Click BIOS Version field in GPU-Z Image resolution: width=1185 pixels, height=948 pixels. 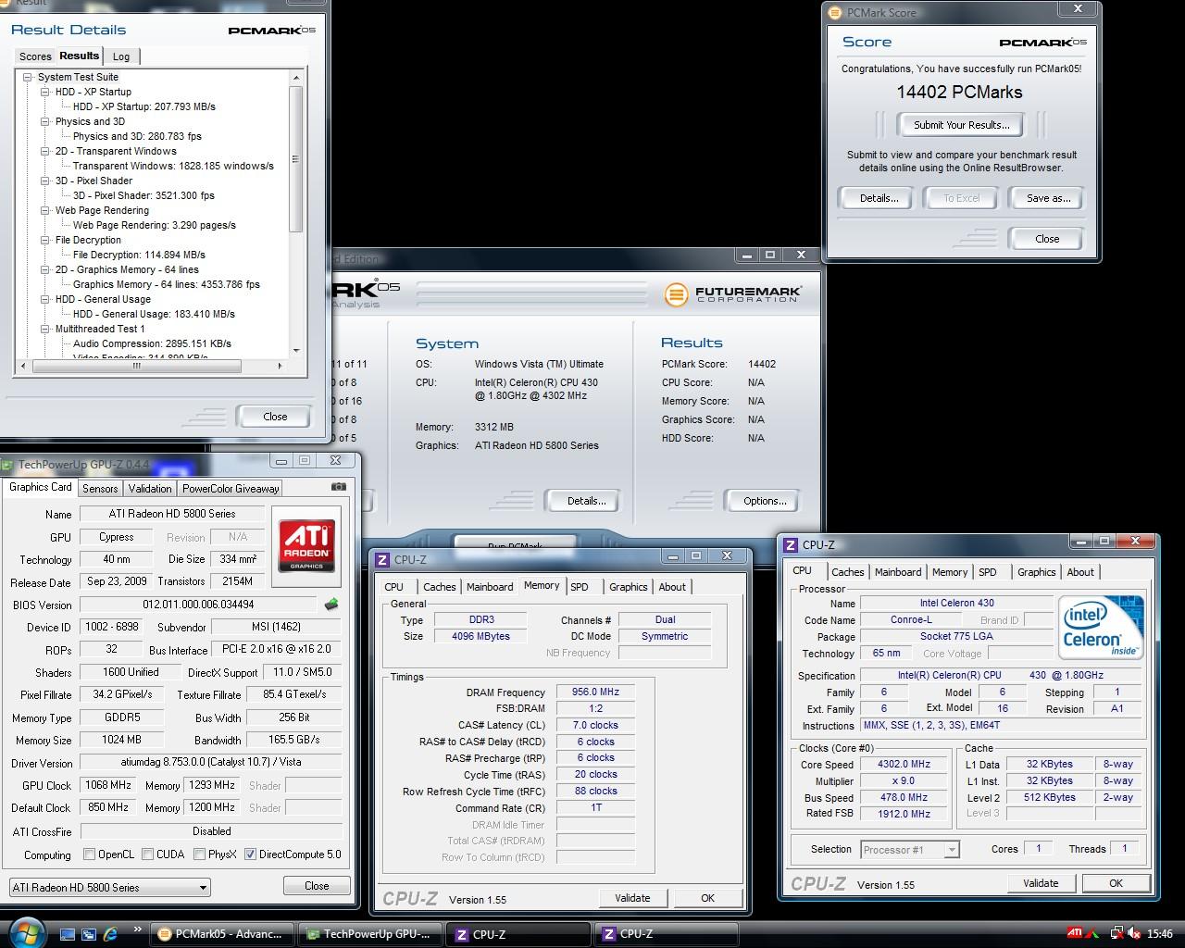[x=200, y=605]
